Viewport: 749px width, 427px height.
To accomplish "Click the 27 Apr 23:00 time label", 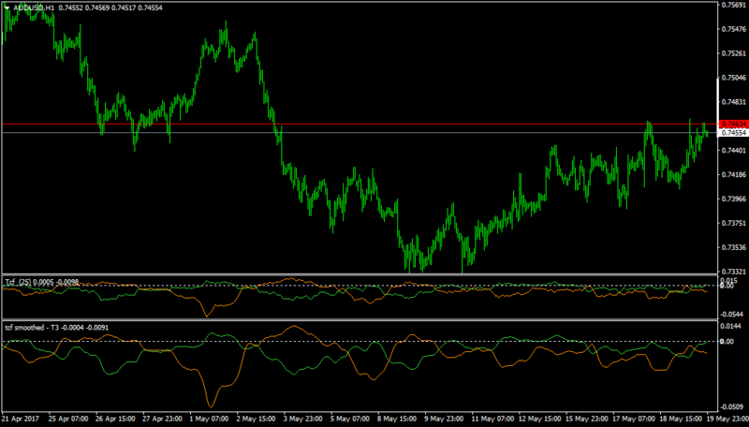I will point(162,419).
